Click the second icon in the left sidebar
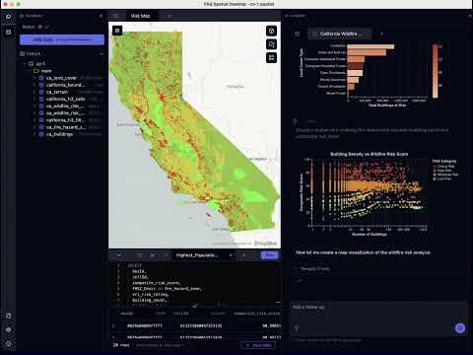This screenshot has height=355, width=473. pos(9,32)
